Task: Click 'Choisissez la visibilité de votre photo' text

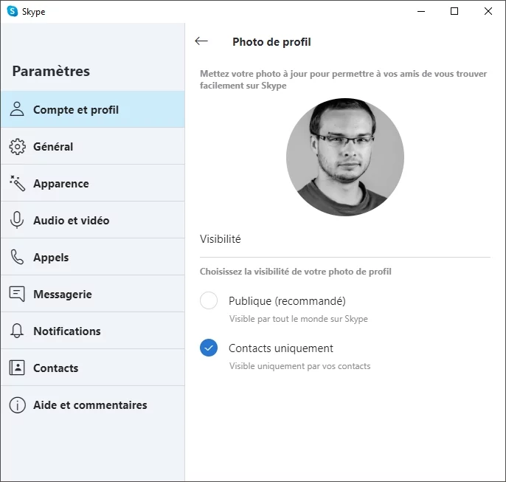Action: click(x=296, y=272)
